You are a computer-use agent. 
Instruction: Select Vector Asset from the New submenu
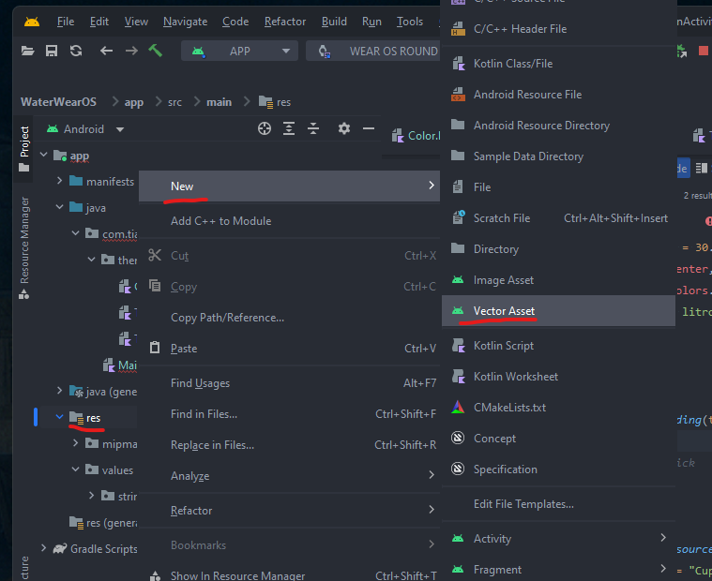pyautogui.click(x=504, y=310)
